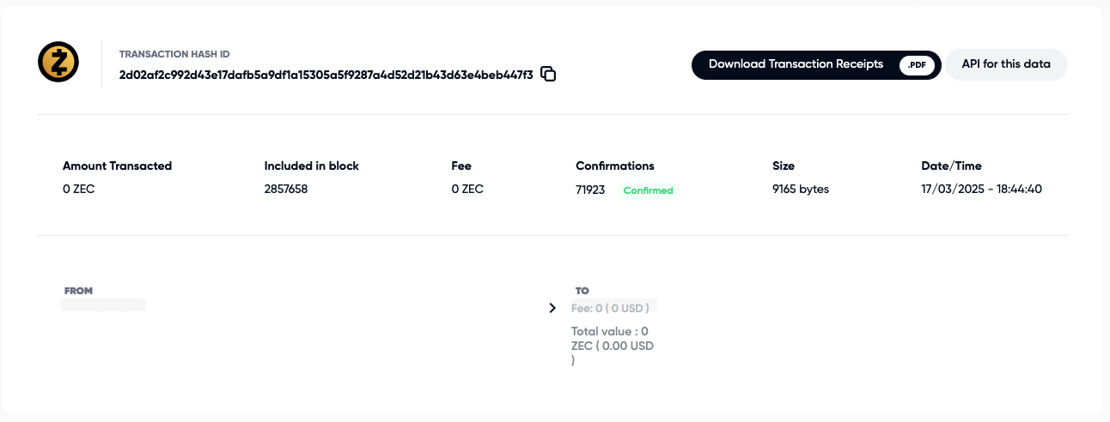Click the TRANSACTION HASH ID label

[x=174, y=54]
